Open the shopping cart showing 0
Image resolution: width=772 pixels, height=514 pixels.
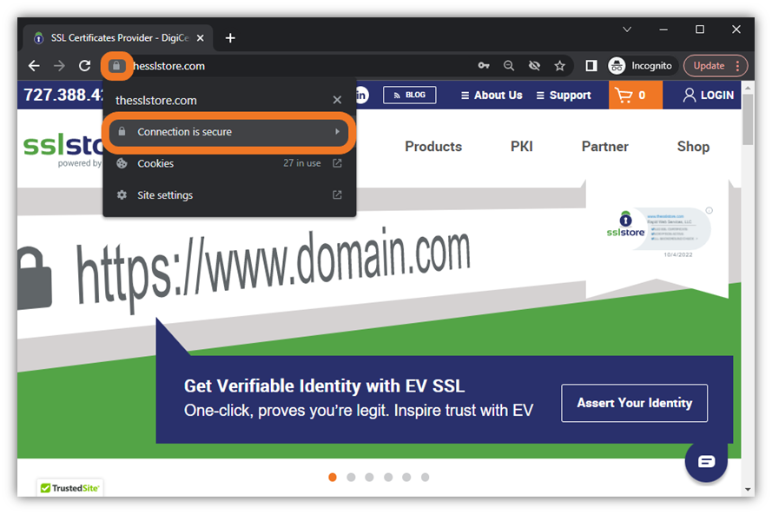(636, 95)
